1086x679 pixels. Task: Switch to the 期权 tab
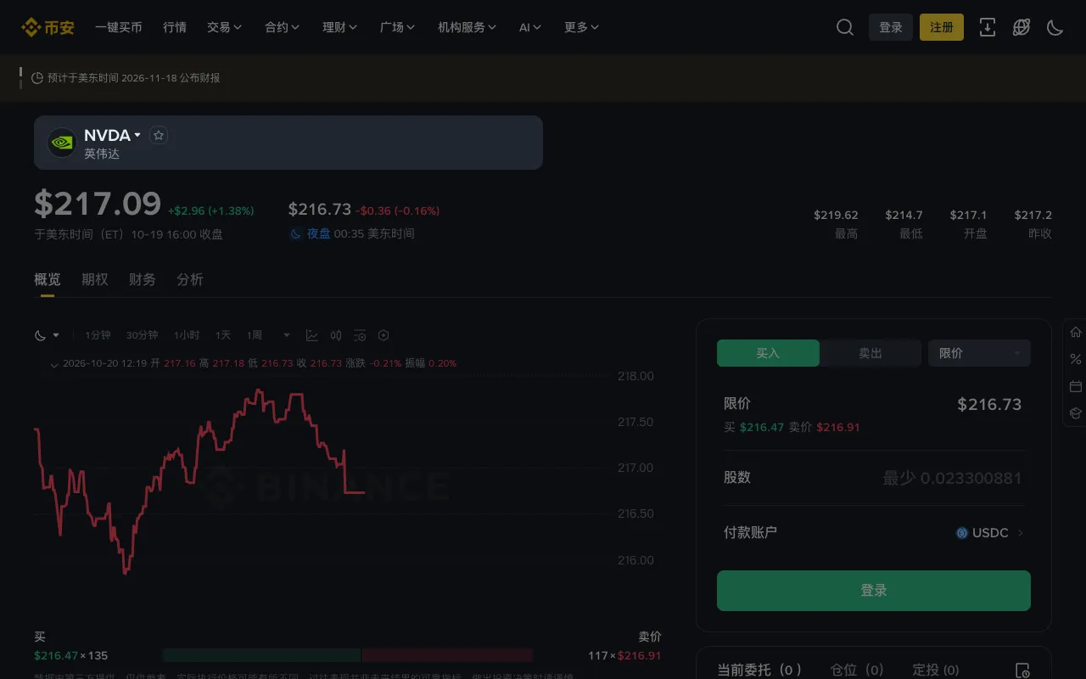tap(95, 279)
